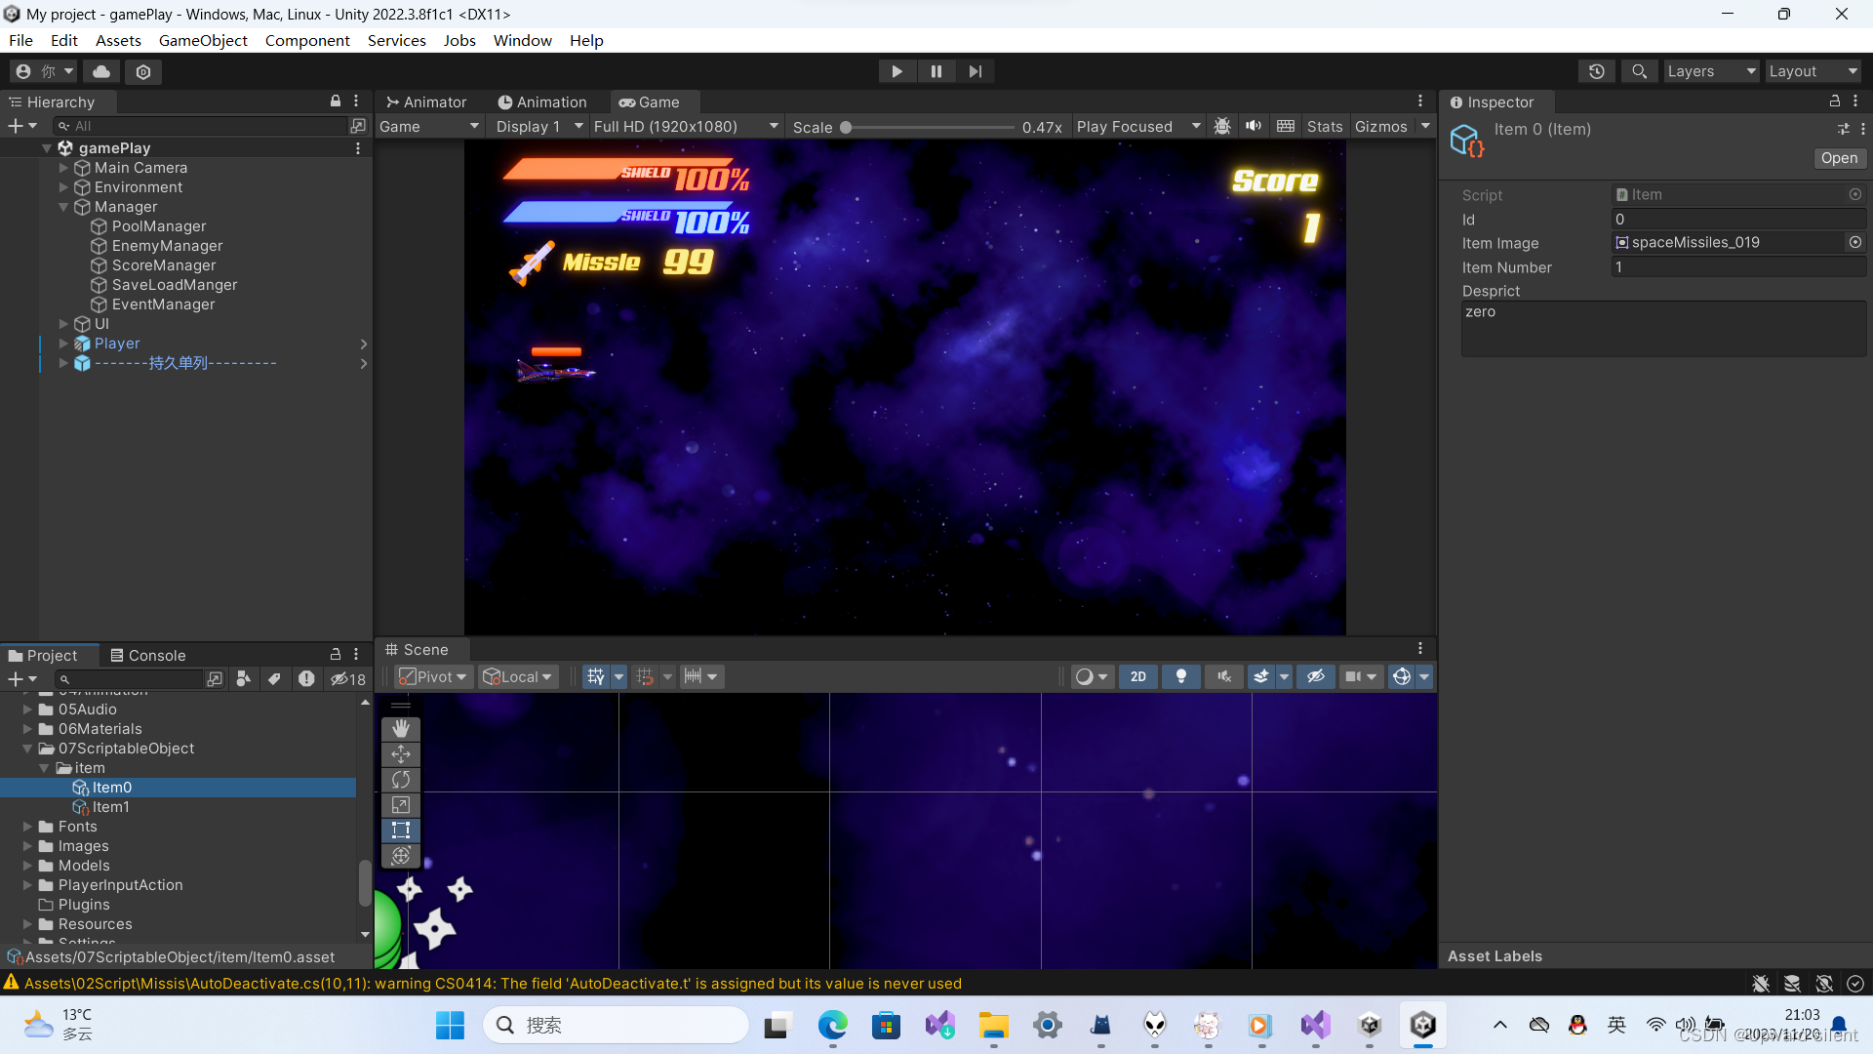Open the editor Search window

click(x=1638, y=70)
